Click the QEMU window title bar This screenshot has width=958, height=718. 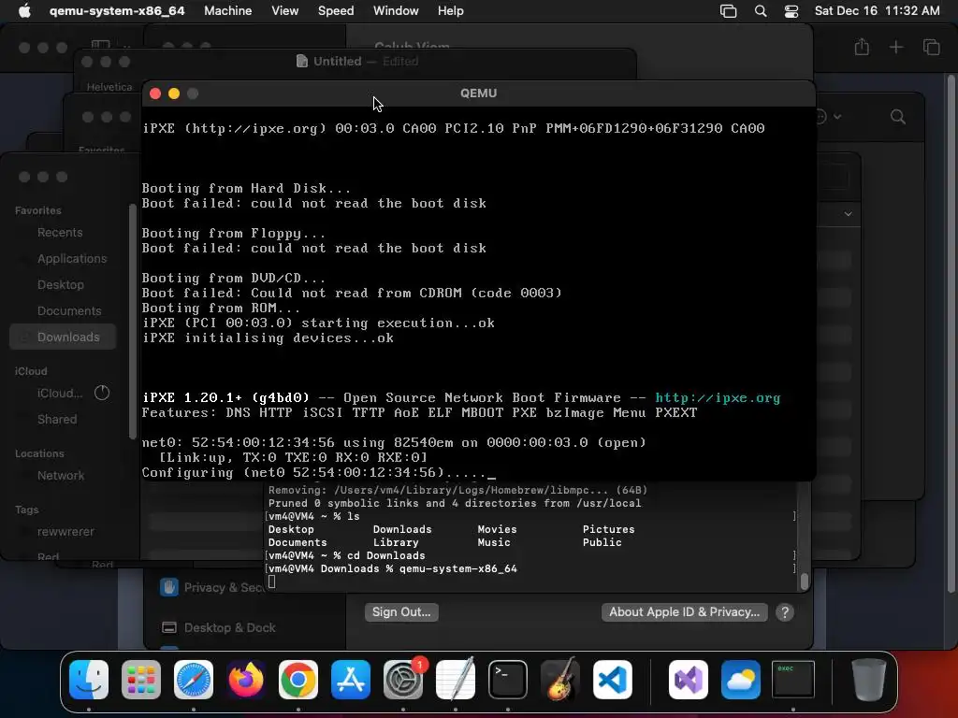[x=478, y=93]
